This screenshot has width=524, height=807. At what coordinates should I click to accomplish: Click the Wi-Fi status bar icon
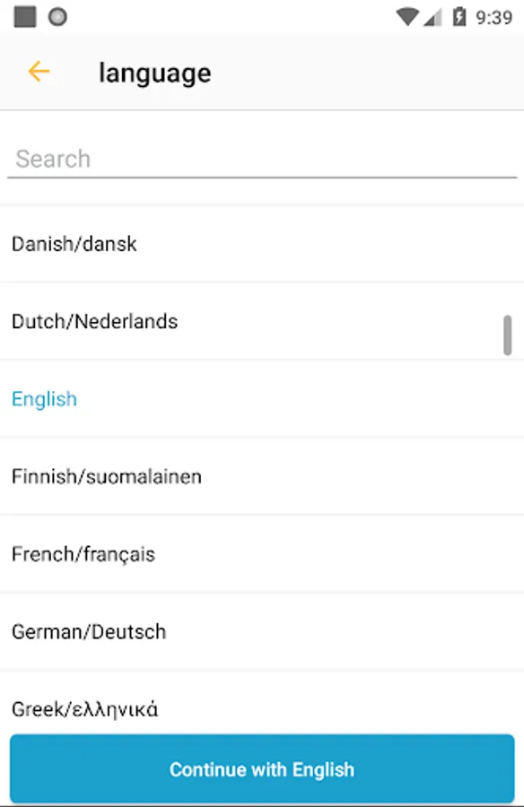410,15
